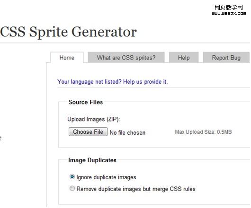Screen dimensions: 251x208
Task: Click the Ignore duplicate images label
Action: 106,177
